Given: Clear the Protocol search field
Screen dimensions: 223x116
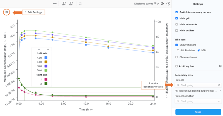Looking at the screenshot, I should pos(219,85).
